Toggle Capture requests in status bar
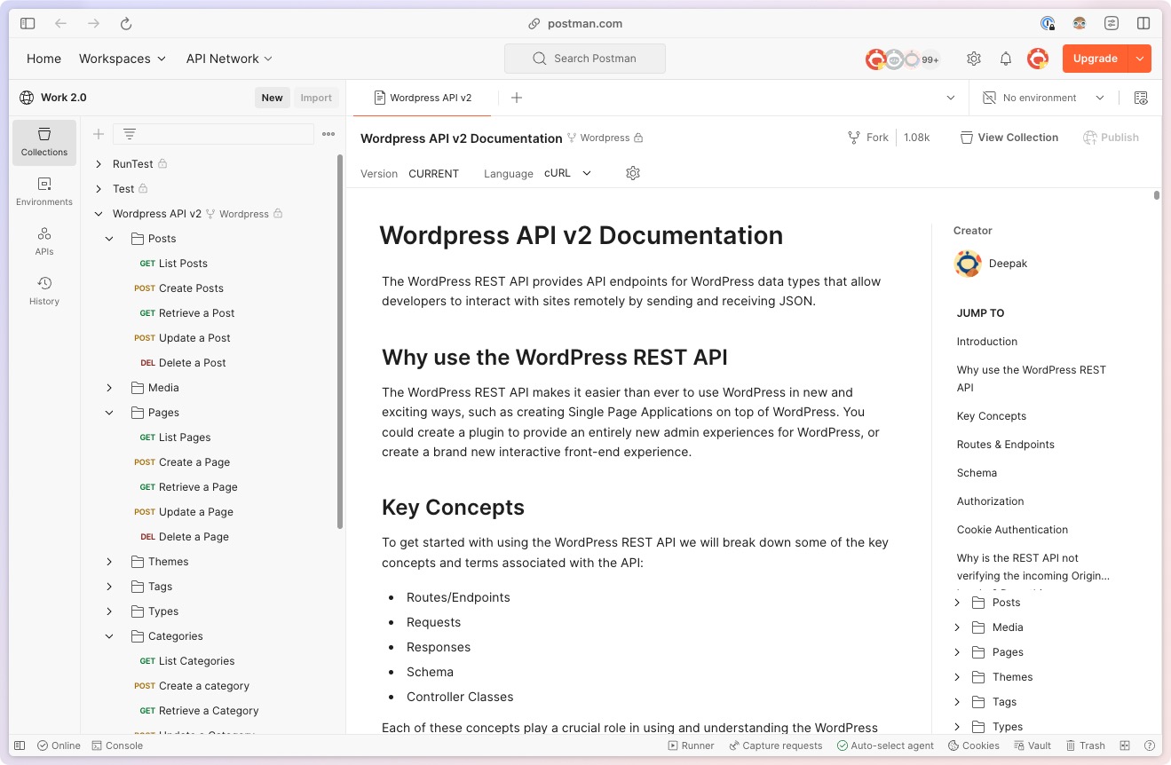The height and width of the screenshot is (765, 1171). tap(775, 745)
